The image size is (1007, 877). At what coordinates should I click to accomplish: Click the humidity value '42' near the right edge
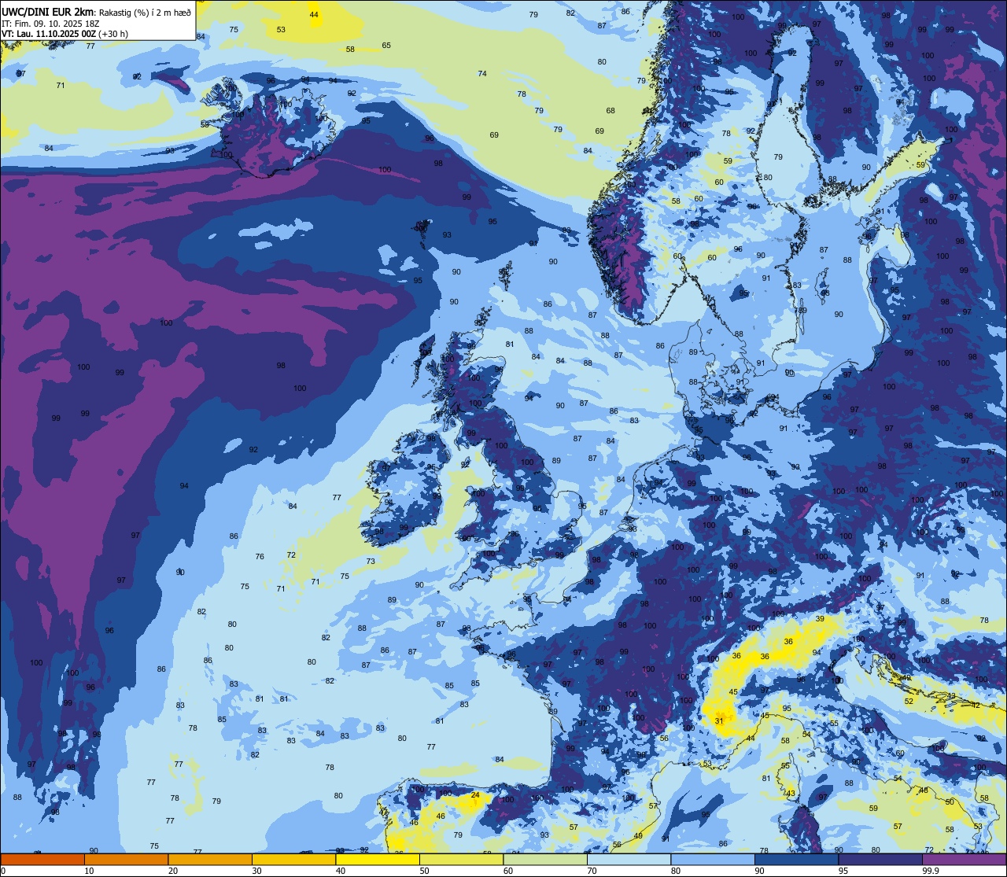tap(976, 706)
